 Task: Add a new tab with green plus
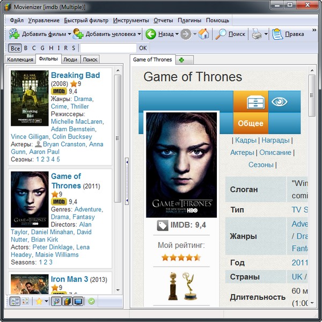(x=182, y=60)
